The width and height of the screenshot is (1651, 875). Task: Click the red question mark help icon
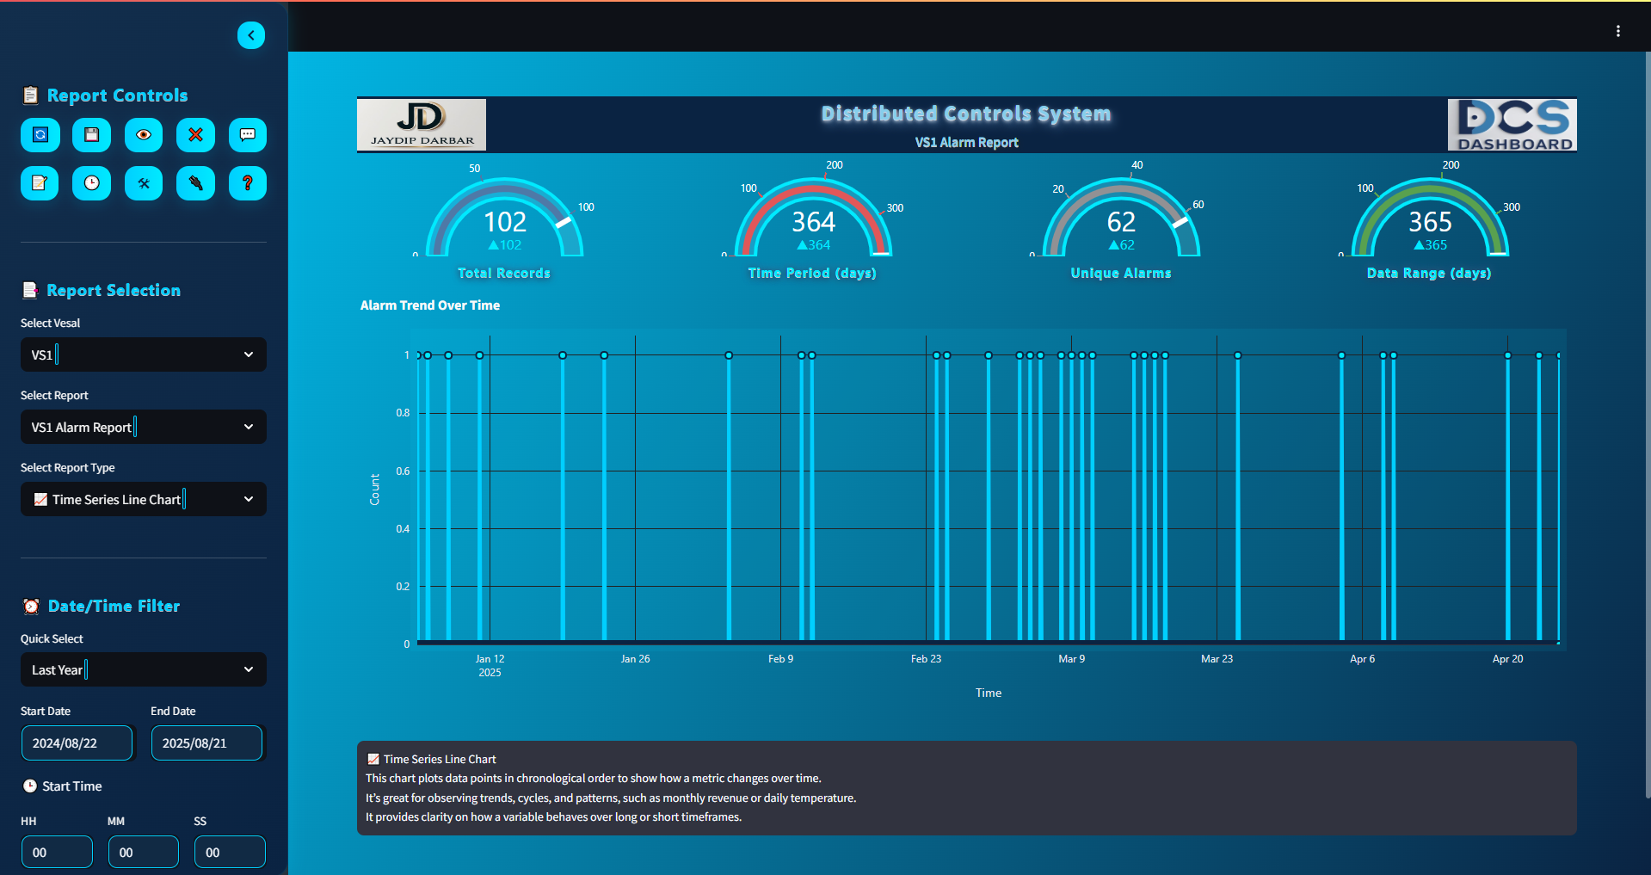[248, 183]
